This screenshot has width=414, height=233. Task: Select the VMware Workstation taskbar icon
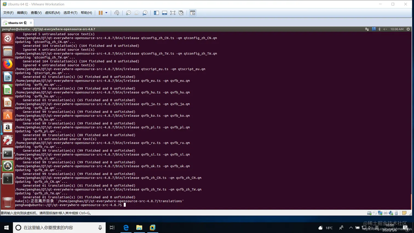click(x=153, y=228)
